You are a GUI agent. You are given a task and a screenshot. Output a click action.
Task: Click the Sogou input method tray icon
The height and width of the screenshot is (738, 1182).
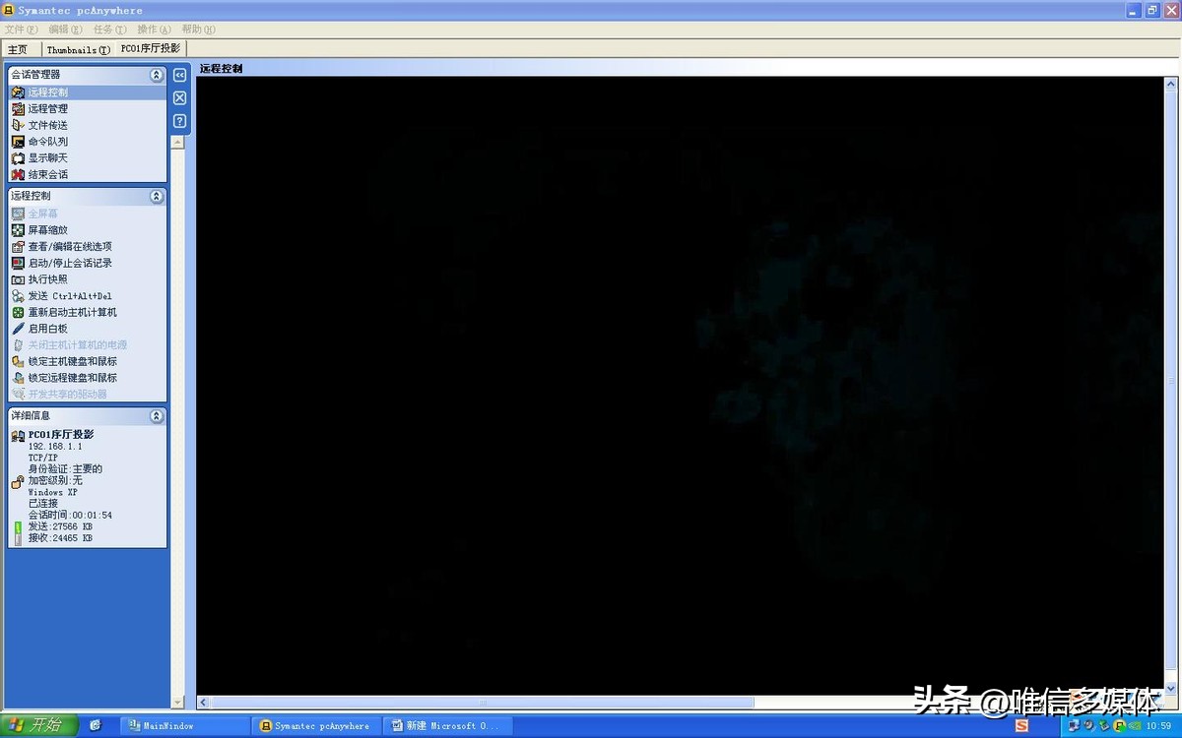1022,726
